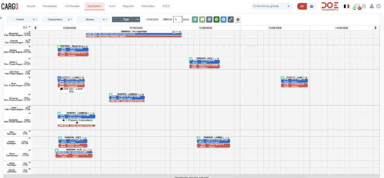Open the Transporteurs filter dropdown

(57, 19)
